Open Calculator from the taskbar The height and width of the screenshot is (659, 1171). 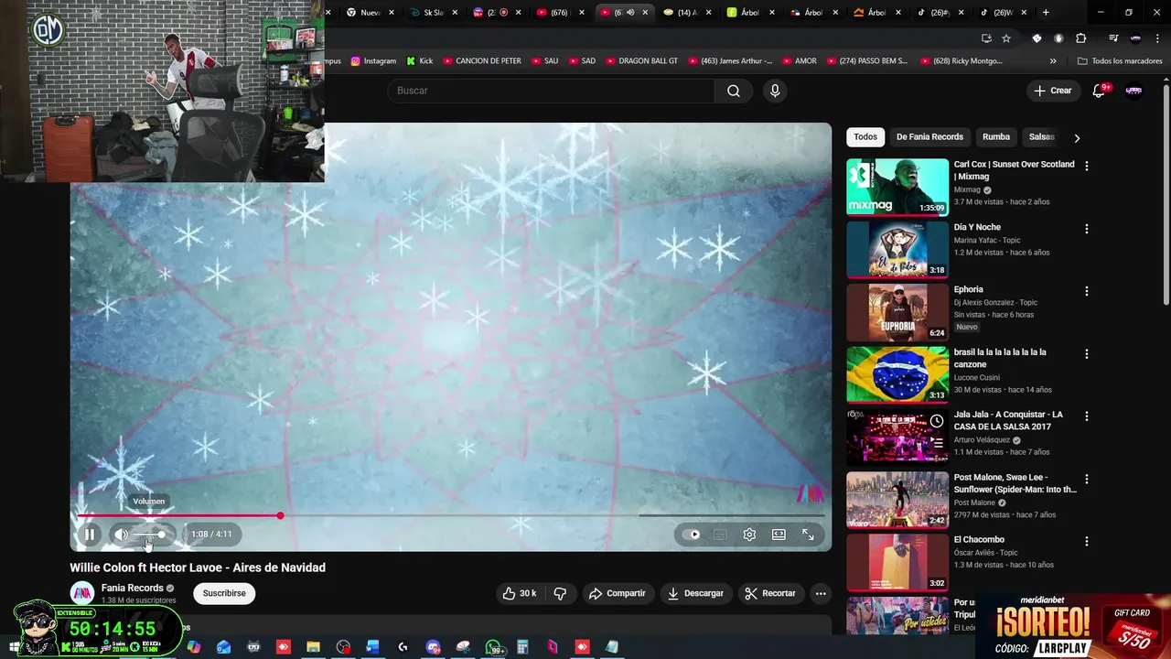tap(523, 647)
